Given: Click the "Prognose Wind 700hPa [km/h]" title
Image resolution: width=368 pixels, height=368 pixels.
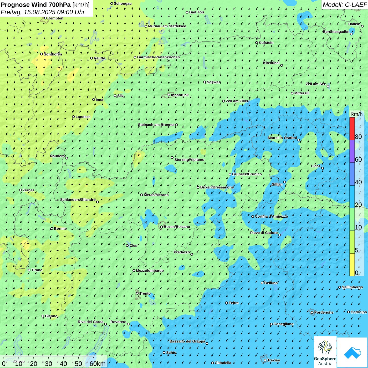Looking at the screenshot, I should (x=45, y=5).
